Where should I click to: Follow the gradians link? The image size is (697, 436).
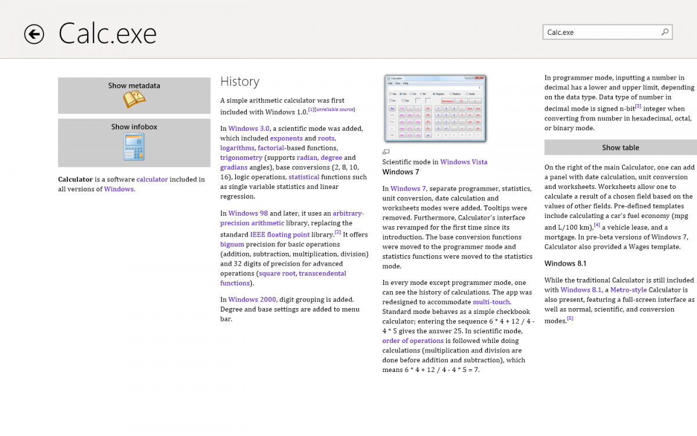(233, 167)
